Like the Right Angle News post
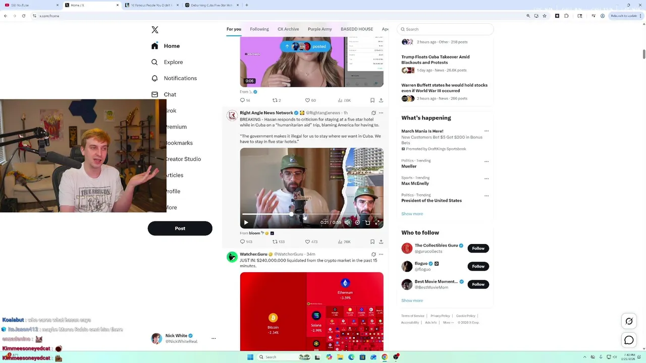The image size is (646, 363). 311,241
